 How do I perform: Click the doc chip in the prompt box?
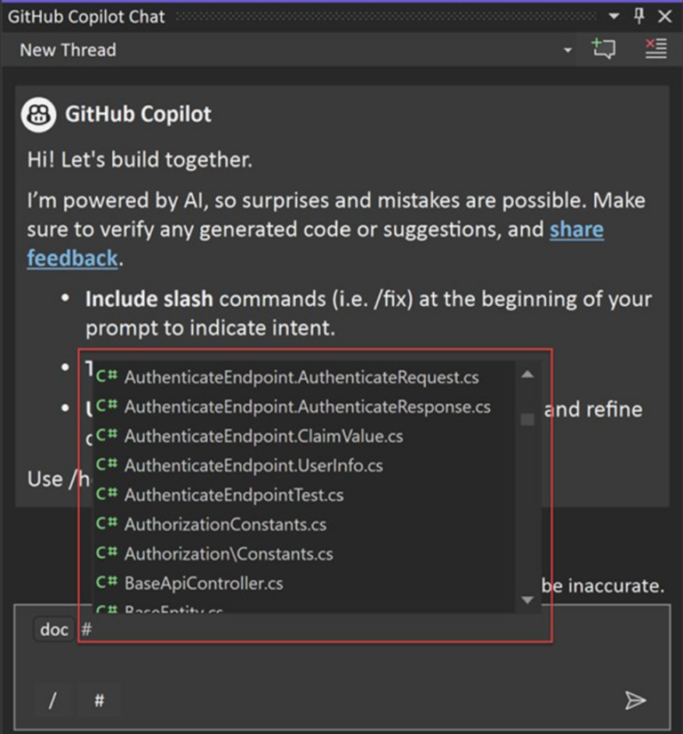52,629
